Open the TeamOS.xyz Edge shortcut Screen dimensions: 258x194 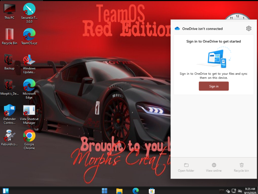(29, 36)
